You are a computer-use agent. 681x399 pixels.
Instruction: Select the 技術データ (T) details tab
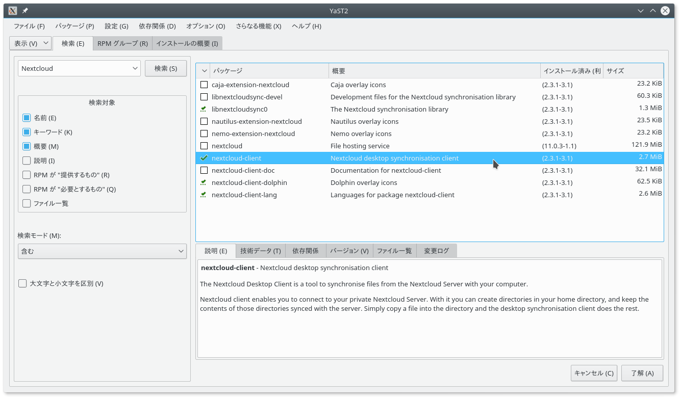260,251
